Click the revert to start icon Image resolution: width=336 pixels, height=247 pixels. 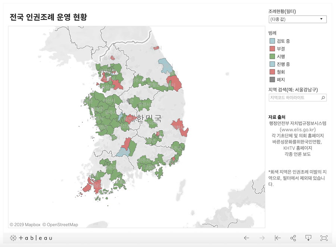tap(277, 238)
